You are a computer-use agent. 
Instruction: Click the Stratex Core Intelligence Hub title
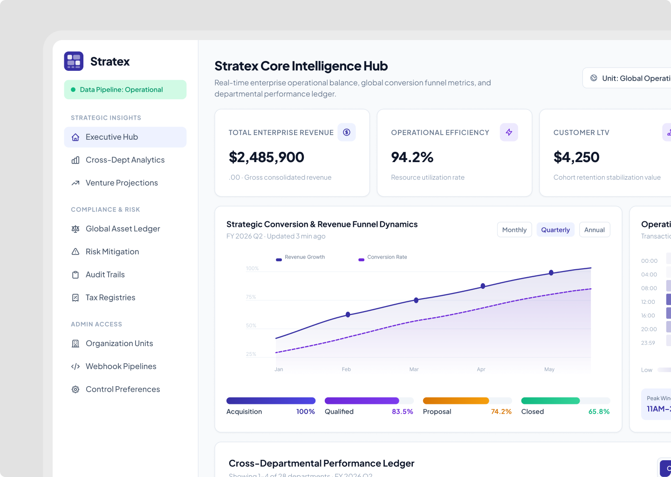coord(301,66)
